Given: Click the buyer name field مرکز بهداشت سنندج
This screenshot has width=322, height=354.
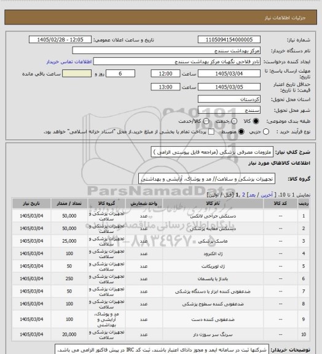Looking at the screenshot, I should click(x=166, y=50).
